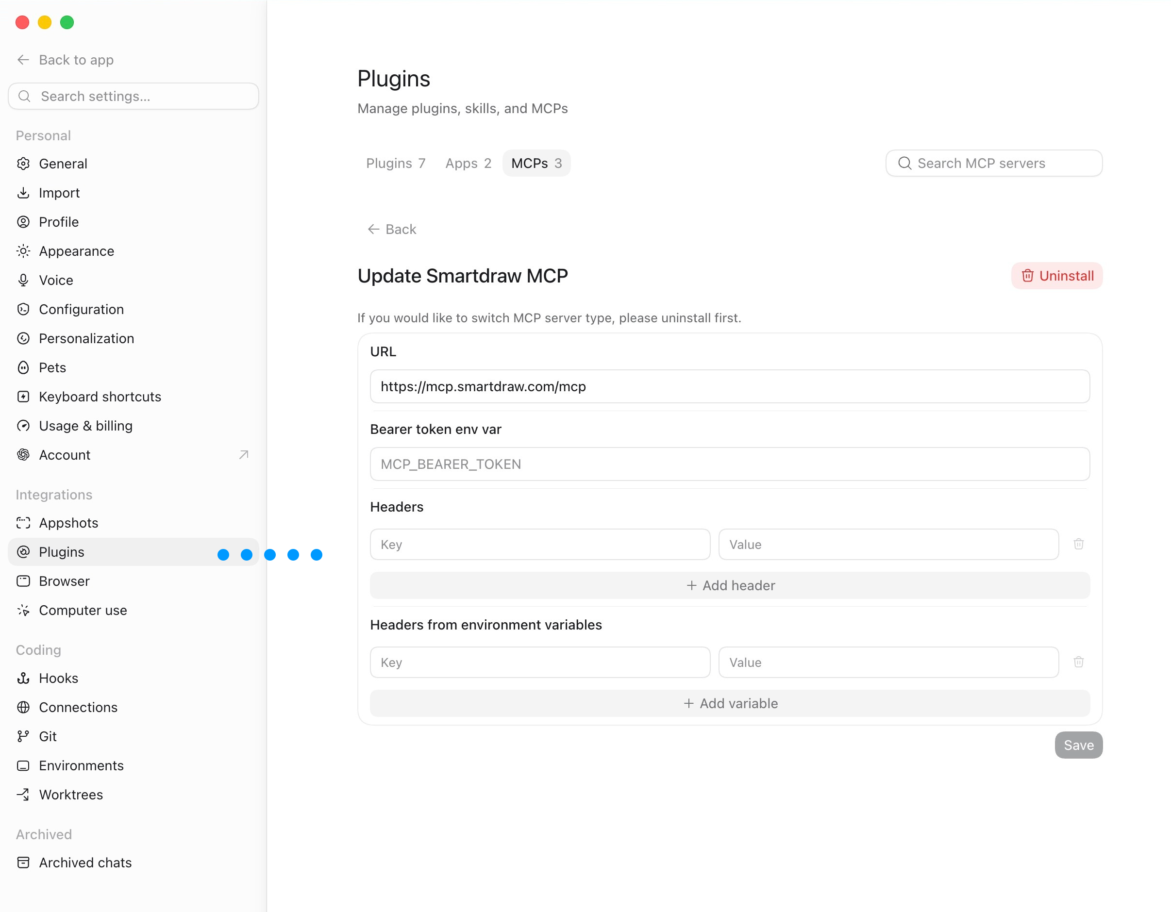Open Personalization settings
1171x912 pixels.
tap(133, 338)
